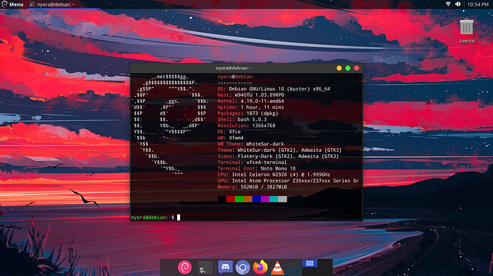Open Firefox from the dock
Screen dimensions: 493x276
pyautogui.click(x=260, y=267)
